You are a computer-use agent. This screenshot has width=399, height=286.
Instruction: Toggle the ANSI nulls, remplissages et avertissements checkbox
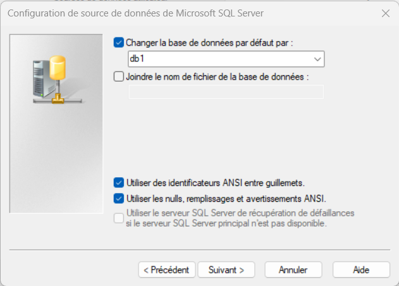pos(119,199)
